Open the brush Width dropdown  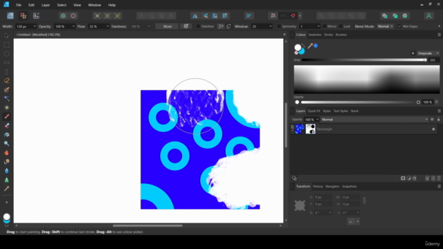coord(35,26)
